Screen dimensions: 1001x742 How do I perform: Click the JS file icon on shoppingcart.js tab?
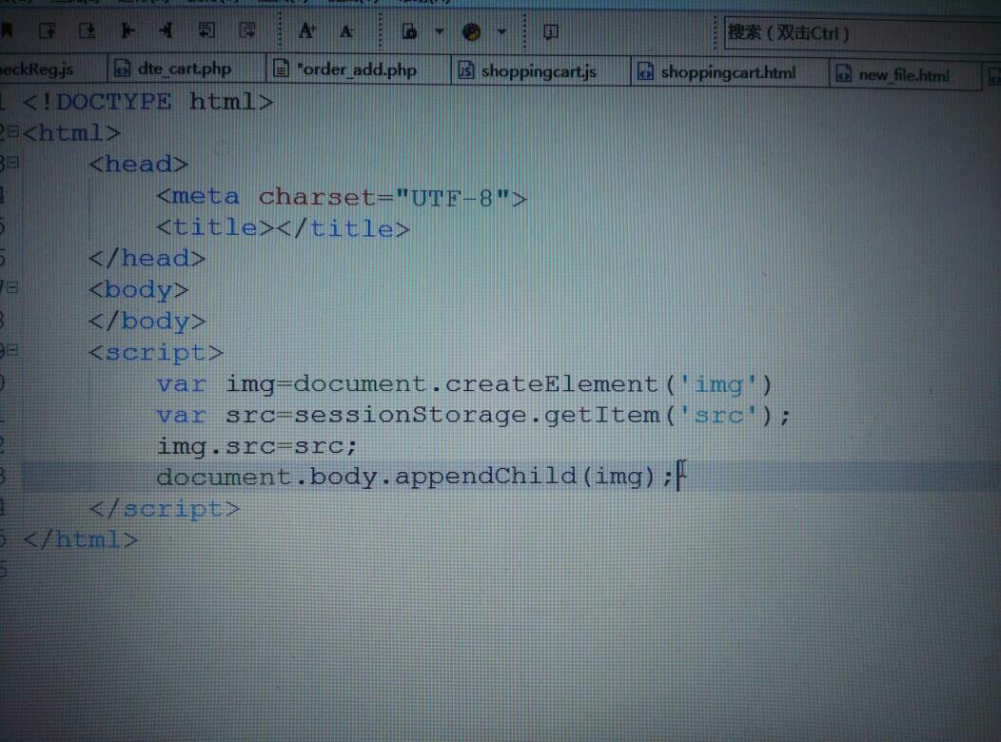(466, 70)
